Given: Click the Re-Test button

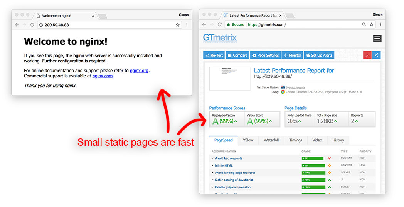Looking at the screenshot, I should (214, 55).
